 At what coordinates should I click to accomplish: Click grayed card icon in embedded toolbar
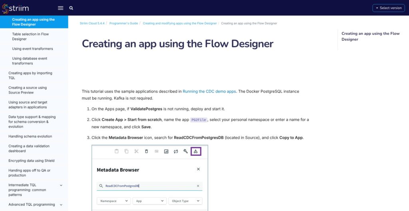(157, 151)
